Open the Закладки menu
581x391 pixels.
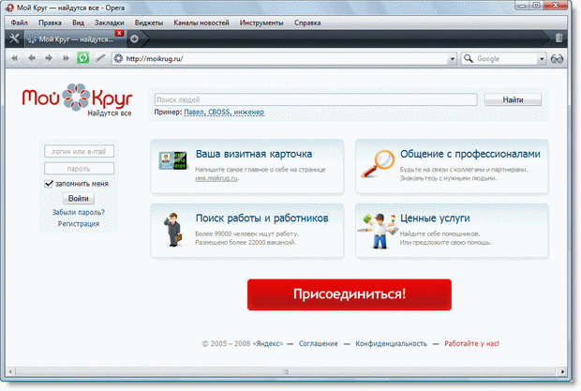pyautogui.click(x=110, y=23)
